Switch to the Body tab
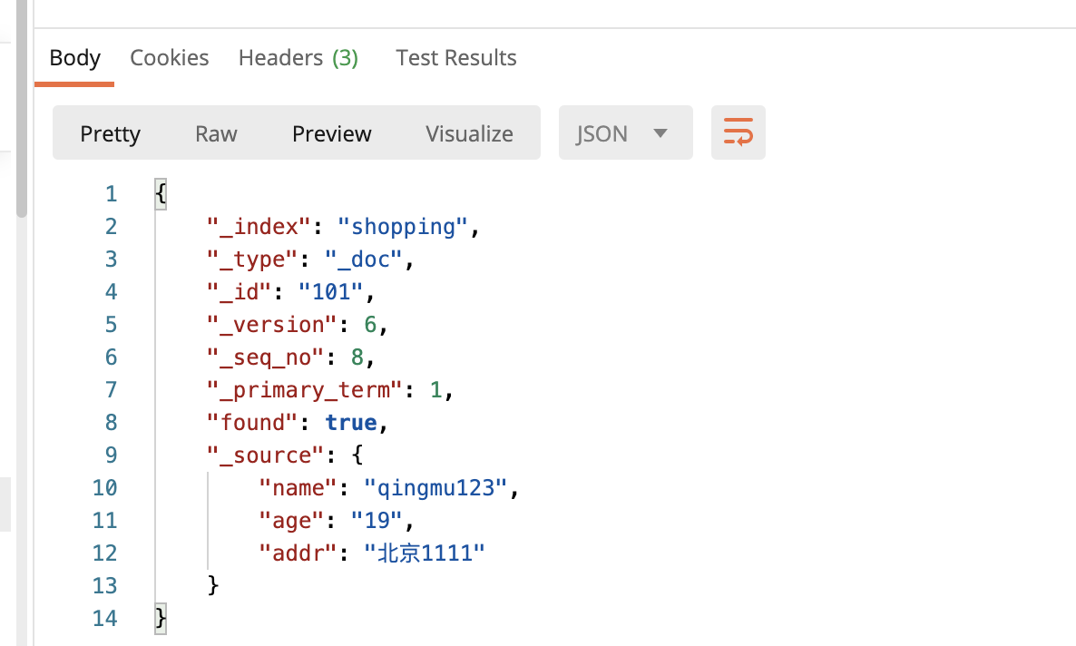This screenshot has width=1076, height=646. [74, 58]
